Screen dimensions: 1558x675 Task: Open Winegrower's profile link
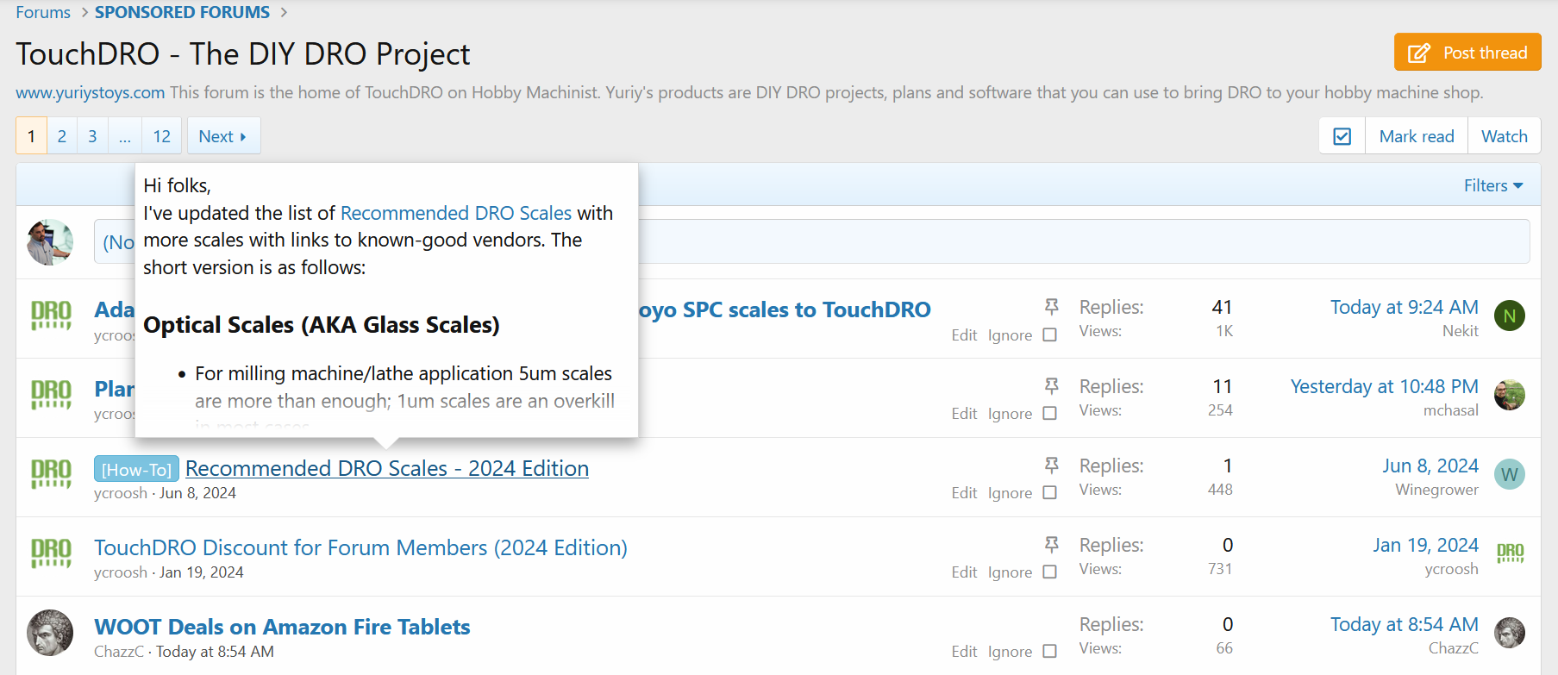[x=1436, y=490]
